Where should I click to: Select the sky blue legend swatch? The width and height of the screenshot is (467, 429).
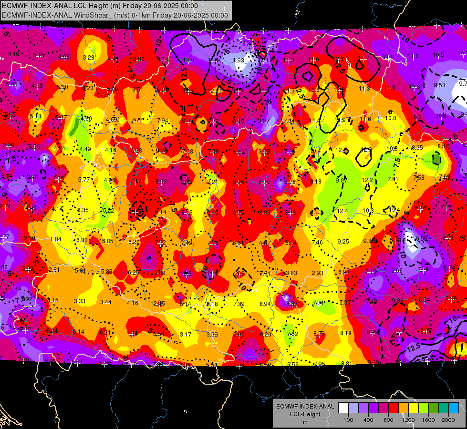pyautogui.click(x=454, y=408)
